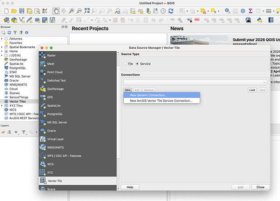This screenshot has width=280, height=201.
Task: Filter the Browser panel tree
Action: [15, 32]
